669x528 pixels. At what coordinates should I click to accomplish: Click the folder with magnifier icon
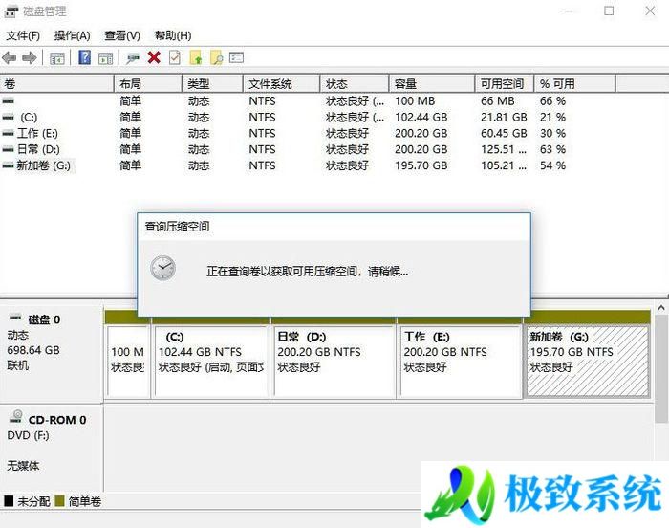point(217,57)
